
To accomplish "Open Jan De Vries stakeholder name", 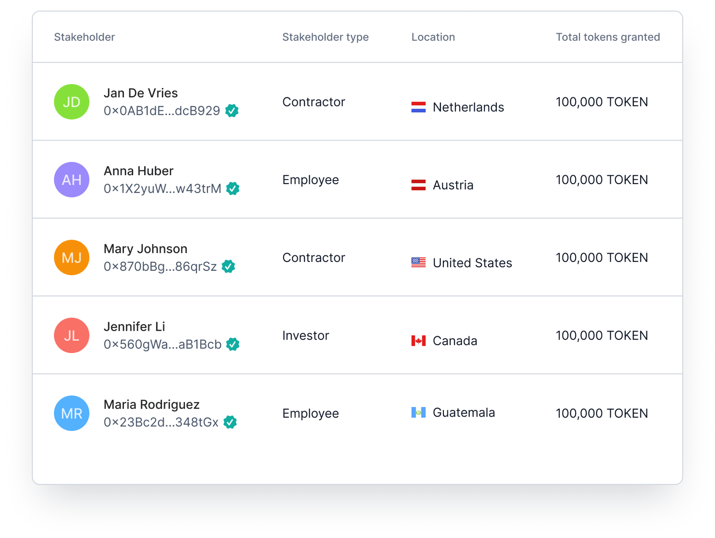I will (141, 93).
